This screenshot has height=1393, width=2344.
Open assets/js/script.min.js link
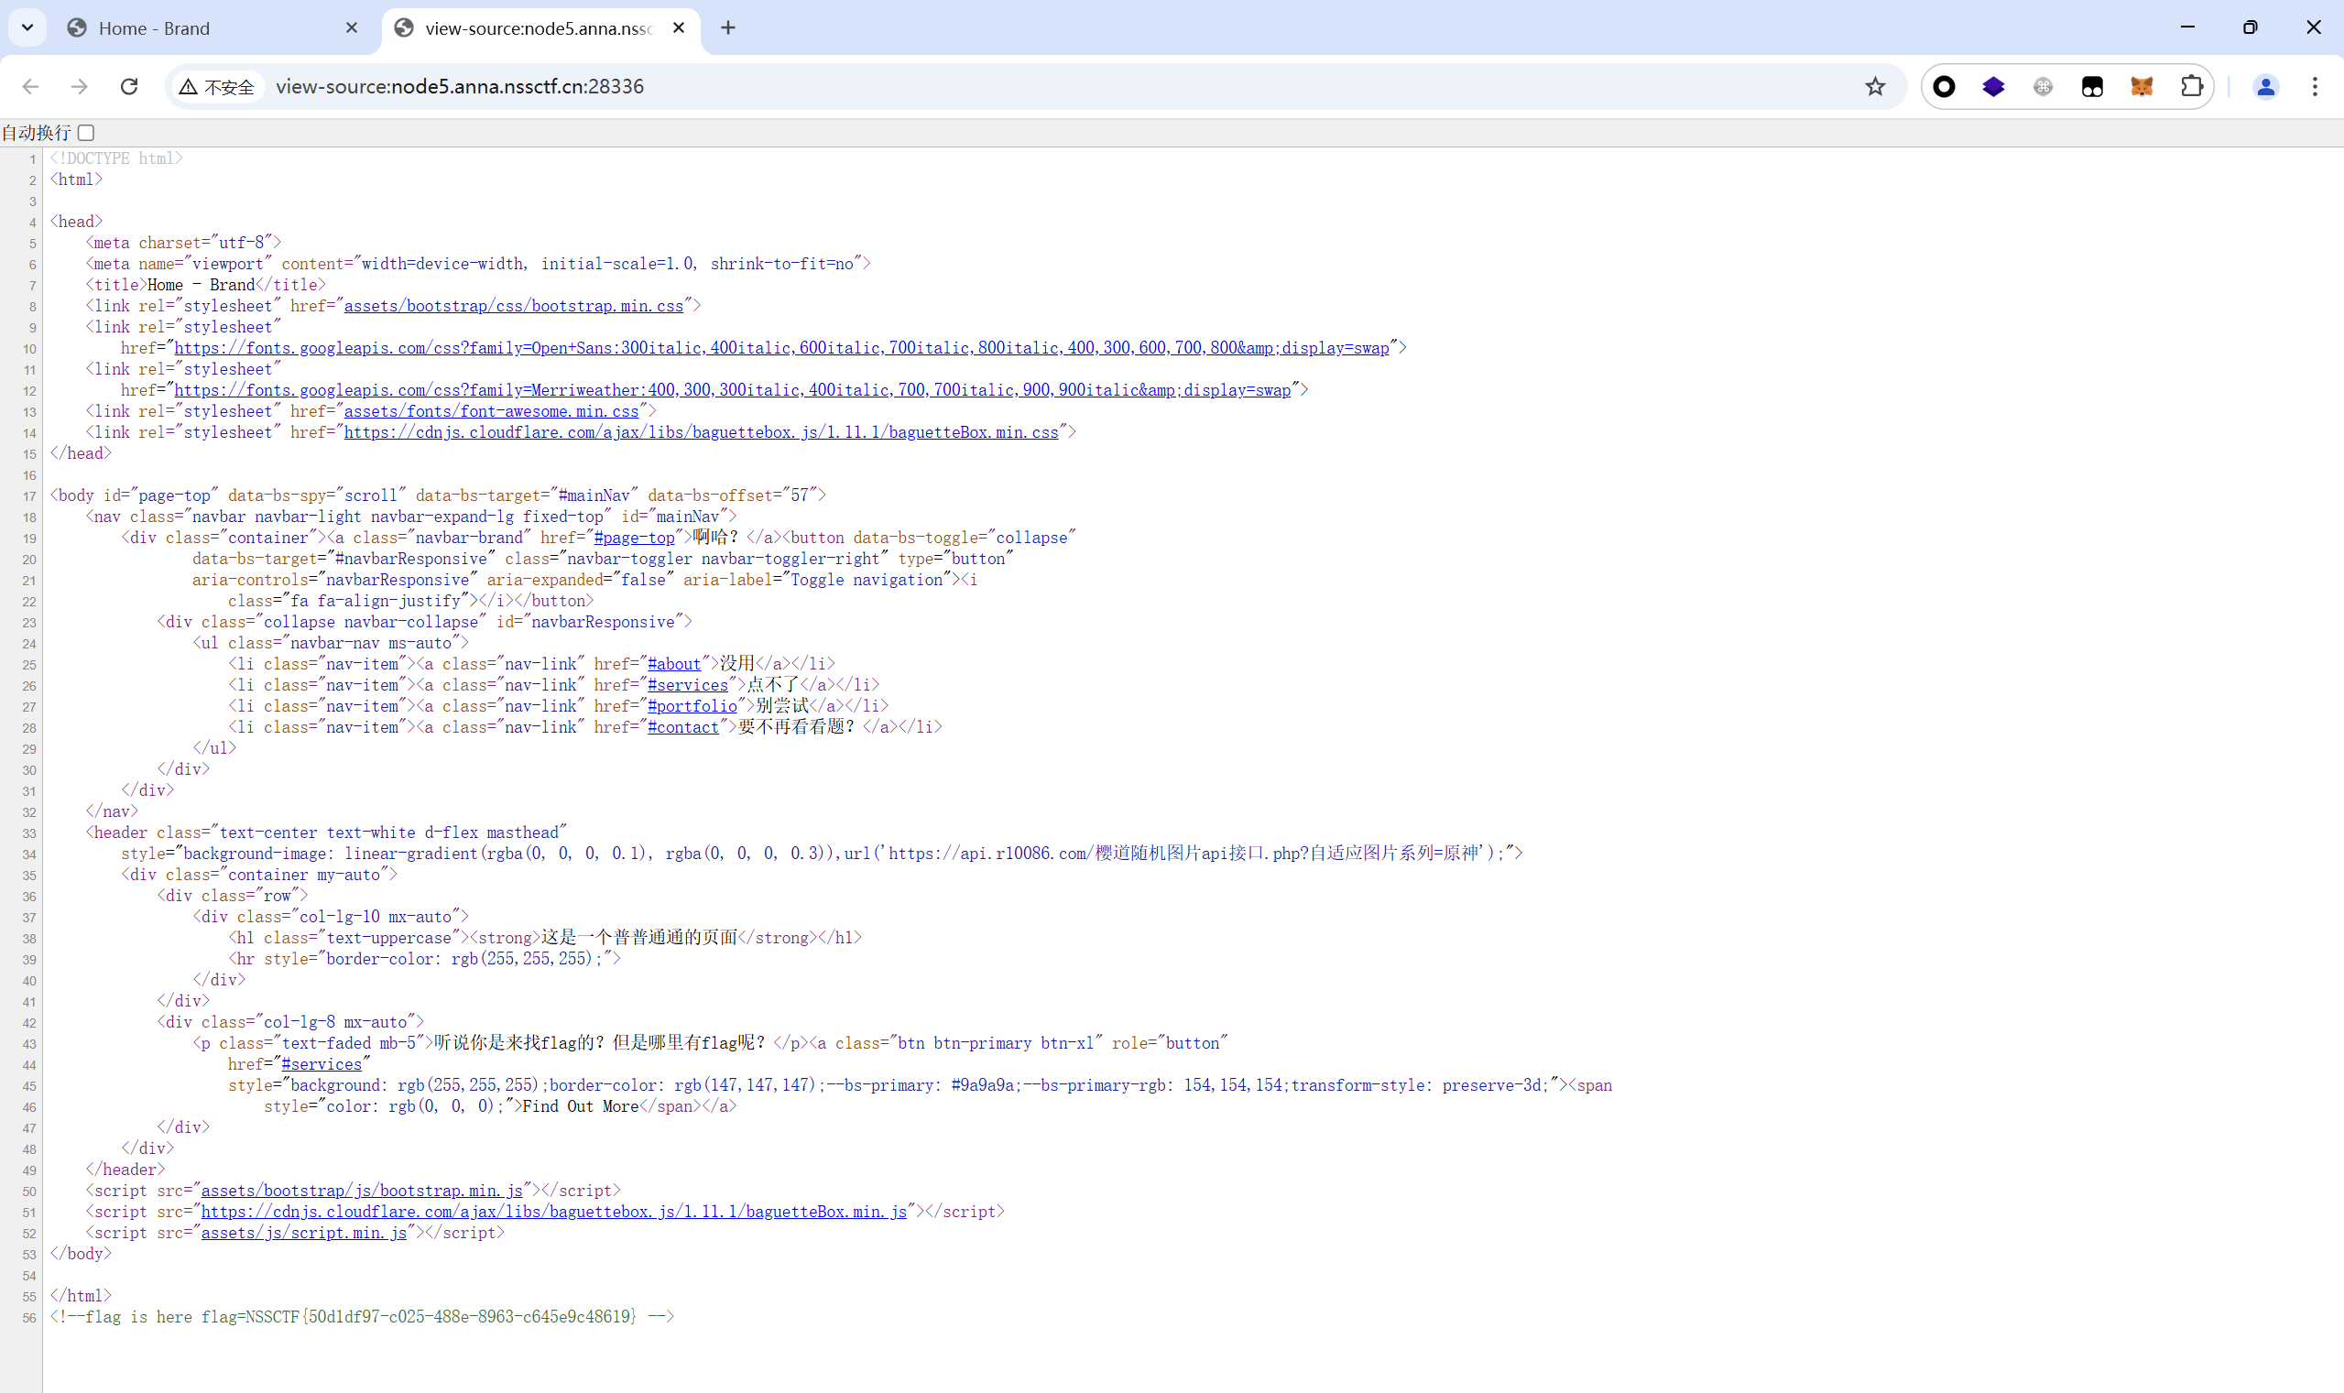point(304,1233)
